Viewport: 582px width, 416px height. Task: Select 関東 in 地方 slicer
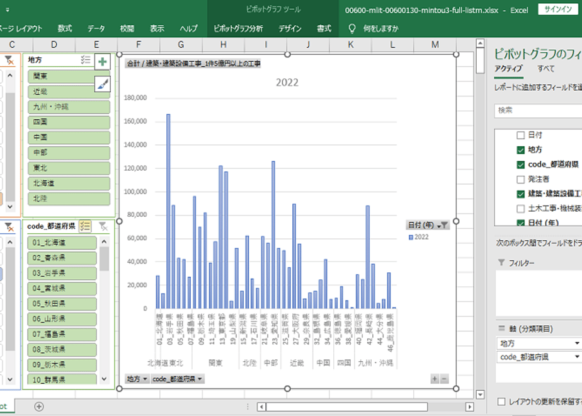[x=69, y=76]
